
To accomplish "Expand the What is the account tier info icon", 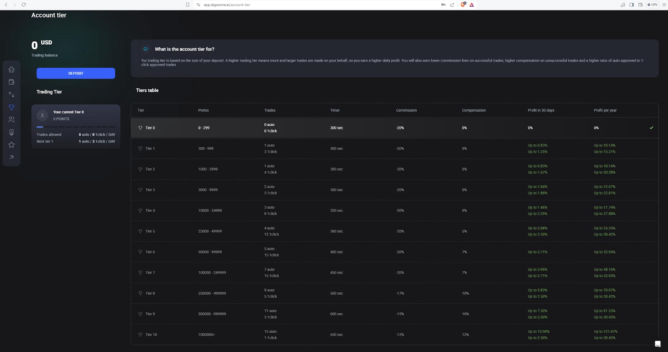I will 145,49.
